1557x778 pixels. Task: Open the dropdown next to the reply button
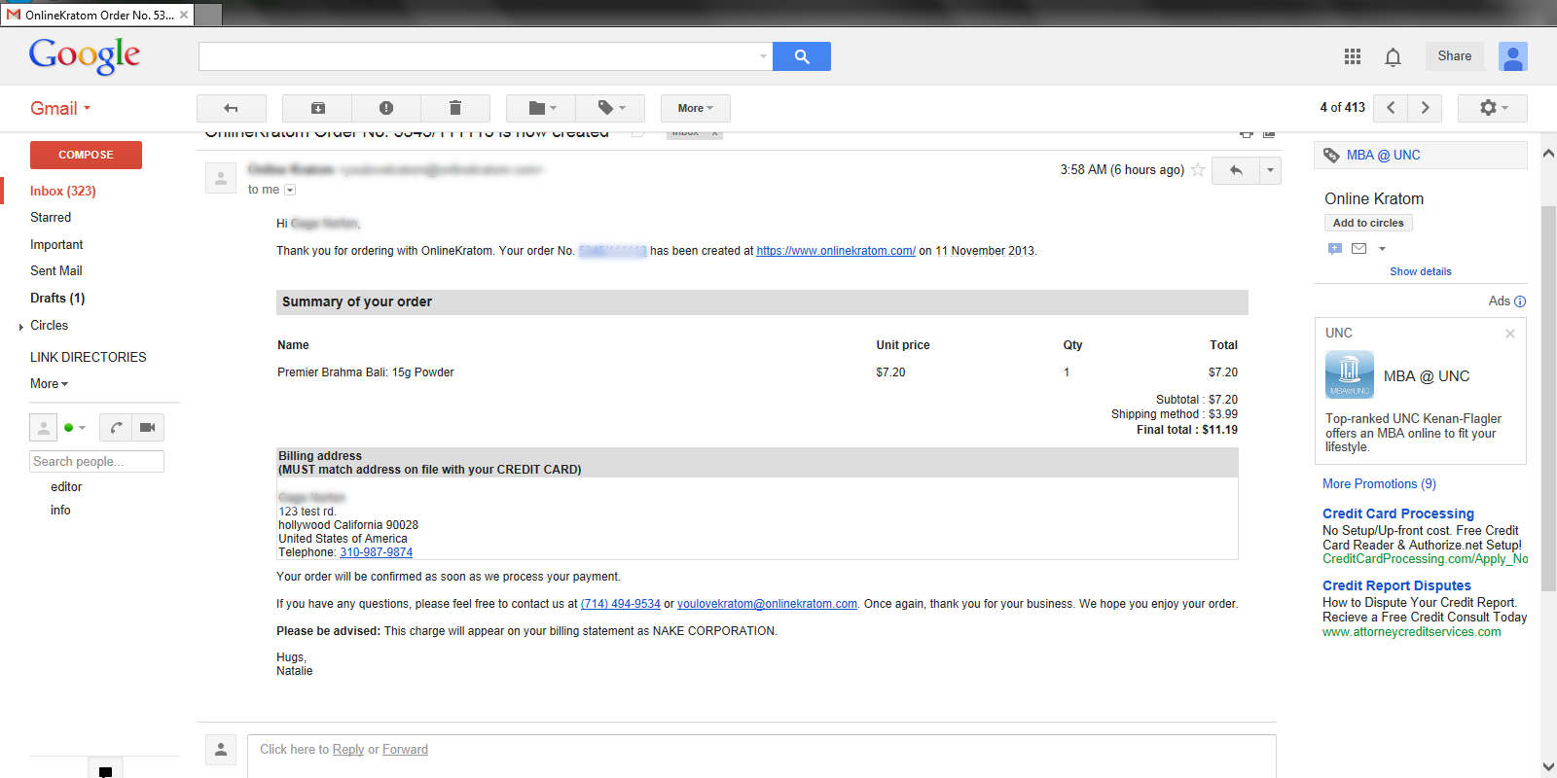1270,170
